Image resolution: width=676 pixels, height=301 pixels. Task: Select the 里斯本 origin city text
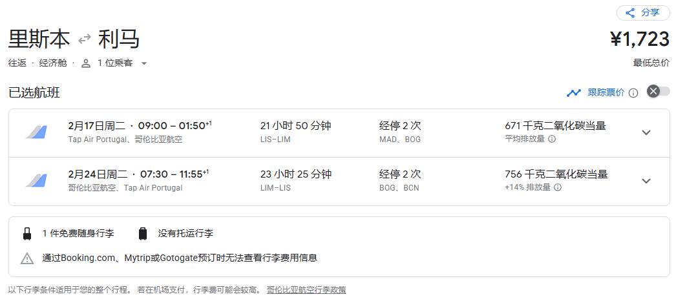click(x=39, y=39)
